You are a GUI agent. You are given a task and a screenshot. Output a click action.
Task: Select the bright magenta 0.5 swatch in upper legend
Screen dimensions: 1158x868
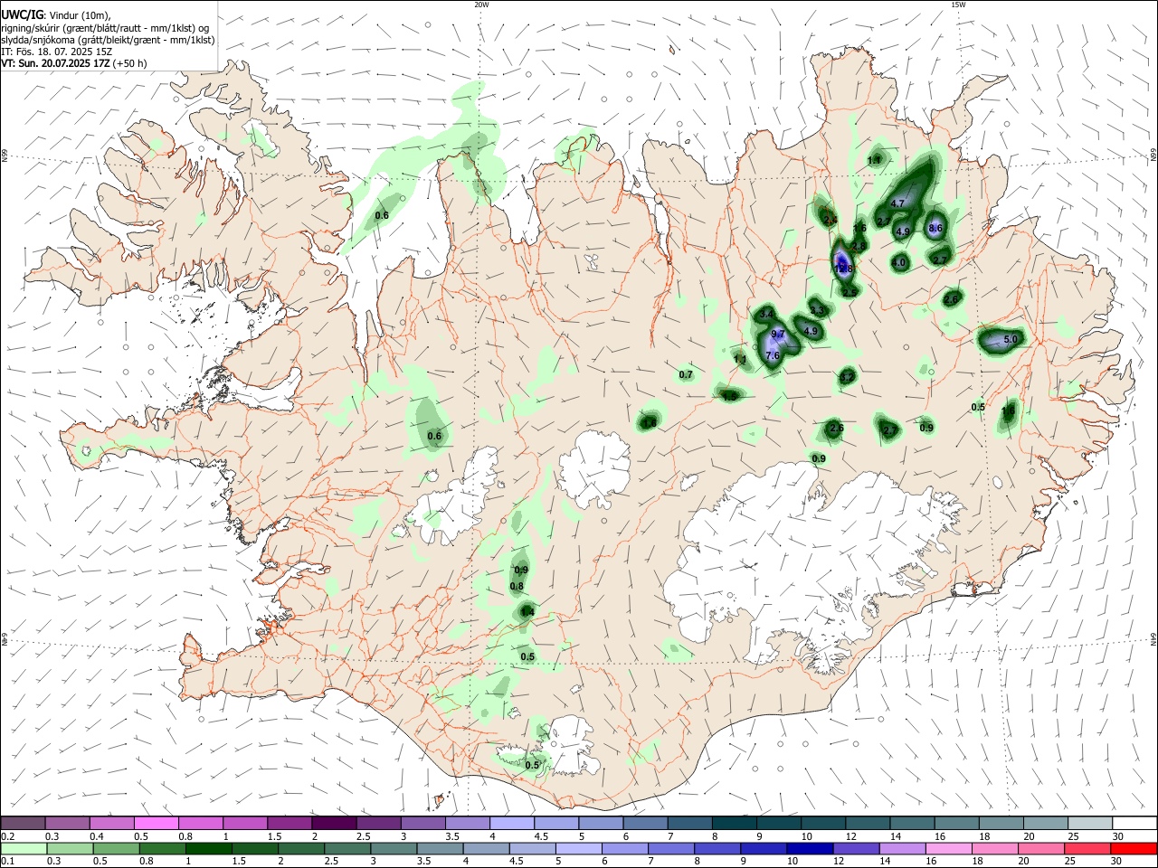tap(157, 823)
